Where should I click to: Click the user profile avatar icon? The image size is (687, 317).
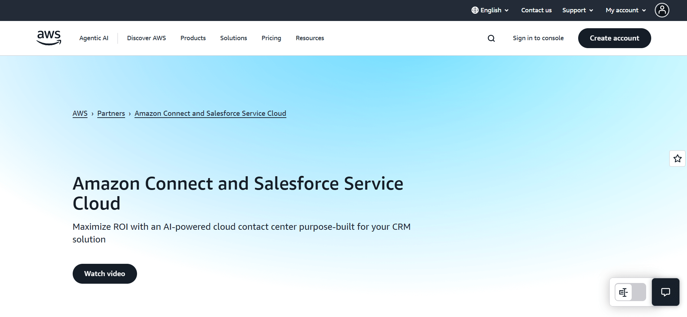click(662, 10)
